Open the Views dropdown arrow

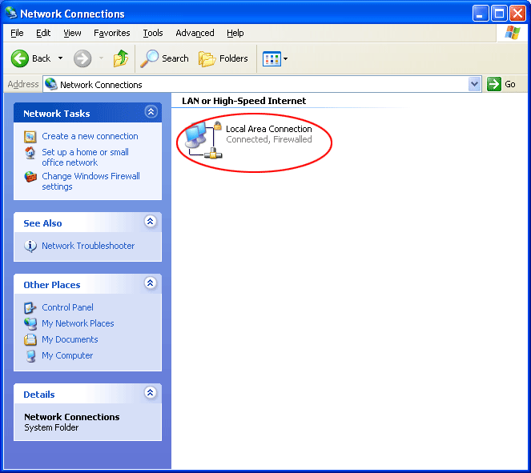285,59
